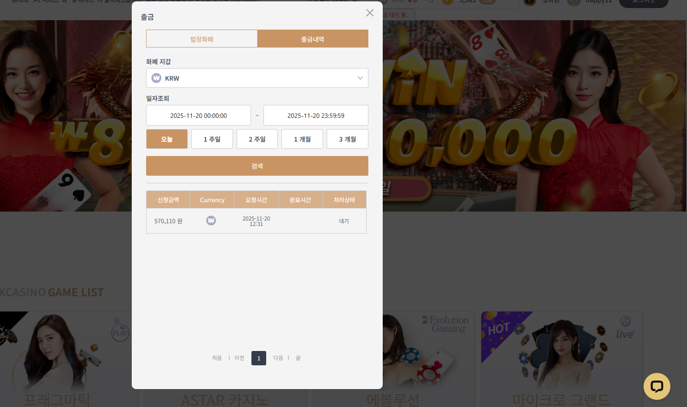Jump to the 처음 first page link

[217, 358]
